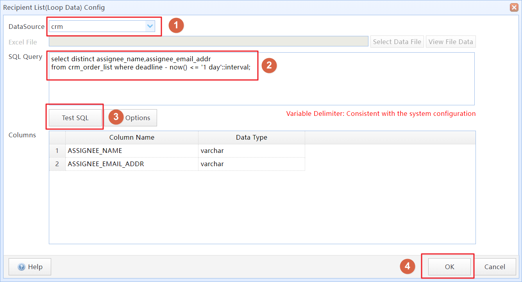Click the Data Type column header
The height and width of the screenshot is (282, 522).
point(252,137)
